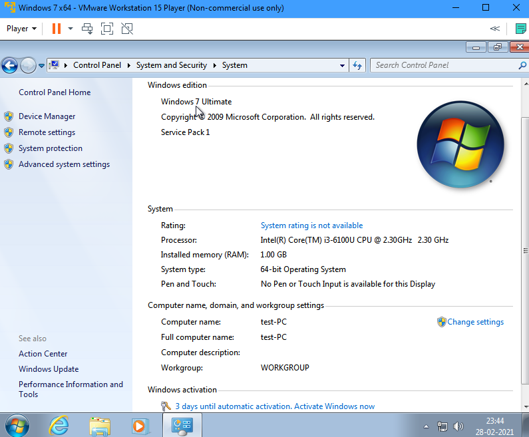Viewport: 529px width, 437px height.
Task: Click the WORKGROUP value
Action: click(285, 368)
